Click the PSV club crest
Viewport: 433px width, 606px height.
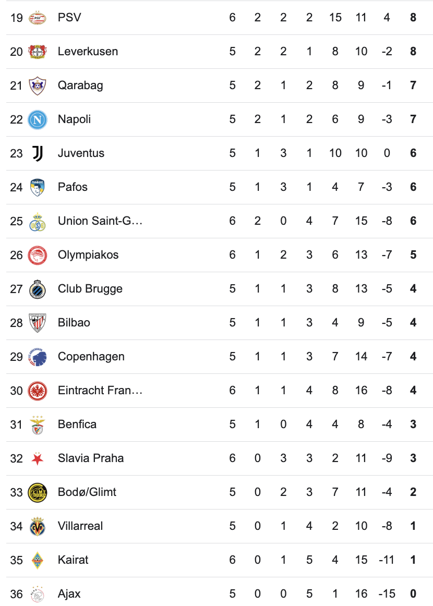pyautogui.click(x=37, y=18)
